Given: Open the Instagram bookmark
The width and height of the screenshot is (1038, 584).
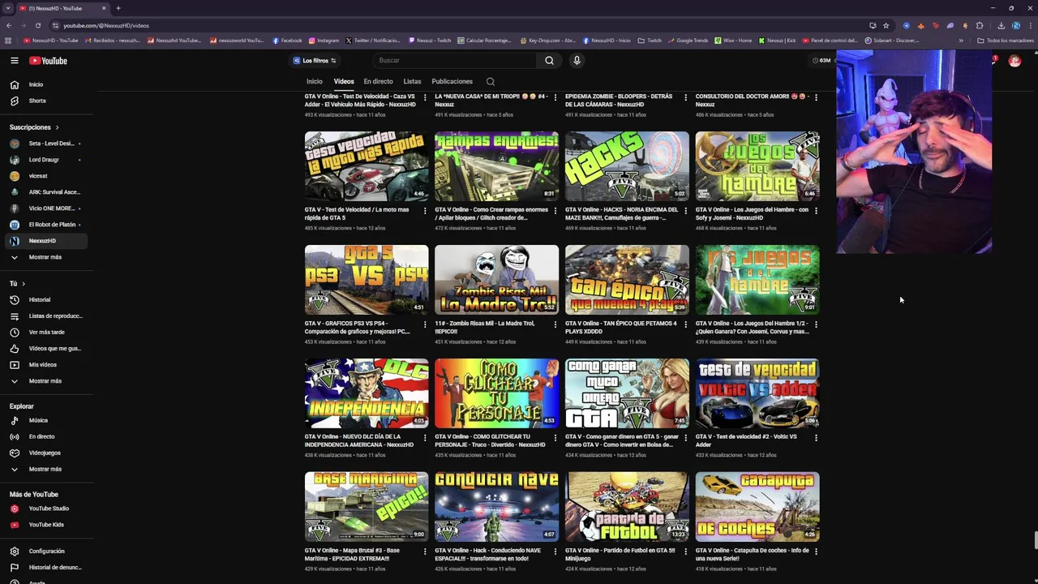Looking at the screenshot, I should pyautogui.click(x=324, y=41).
